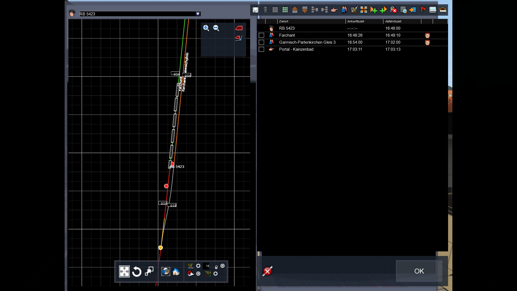
Task: Click the zoom in magnifier on map
Action: (206, 28)
